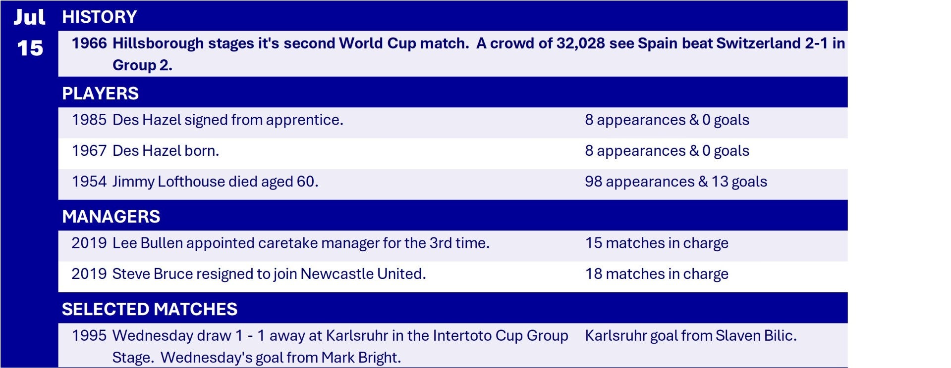Select the PLAYERS section header
Viewport: 951px width, 368px height.
[x=100, y=93]
